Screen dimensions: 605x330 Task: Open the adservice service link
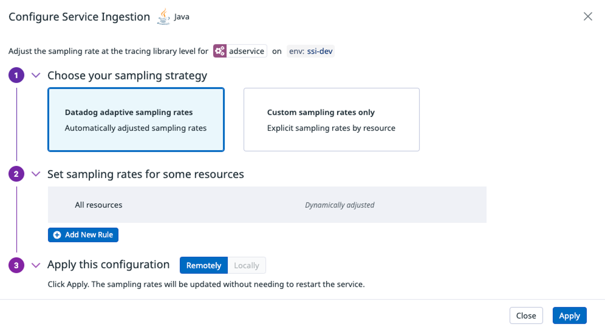click(x=247, y=51)
